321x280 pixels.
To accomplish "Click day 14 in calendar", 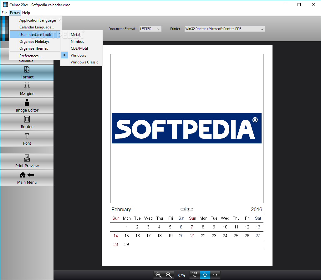I will tap(116, 236).
